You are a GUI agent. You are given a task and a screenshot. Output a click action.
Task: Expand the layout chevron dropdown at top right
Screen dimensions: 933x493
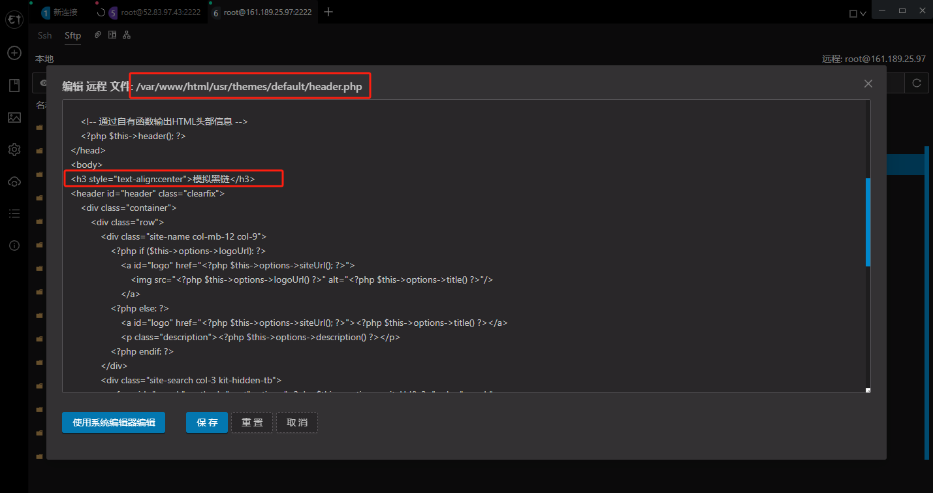point(863,14)
